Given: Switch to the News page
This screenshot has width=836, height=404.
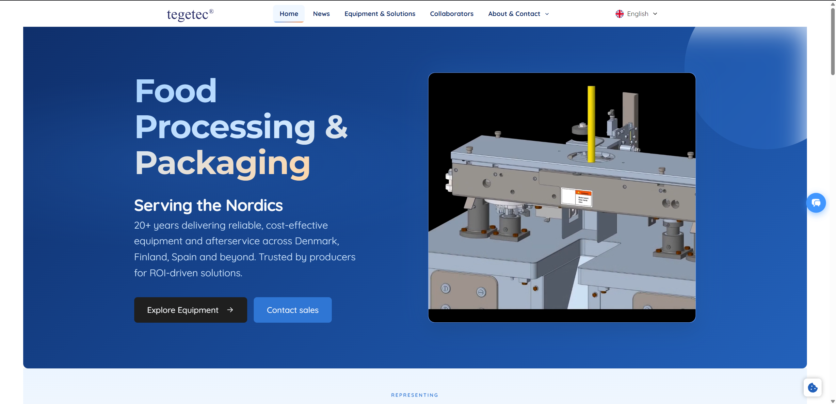Looking at the screenshot, I should (x=321, y=14).
